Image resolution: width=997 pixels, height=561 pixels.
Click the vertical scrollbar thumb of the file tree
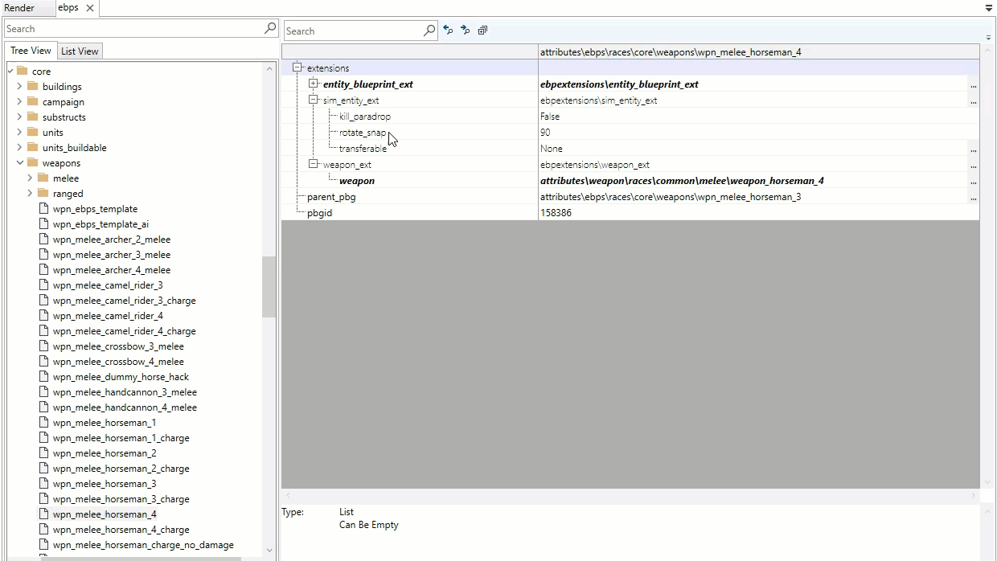click(x=269, y=287)
